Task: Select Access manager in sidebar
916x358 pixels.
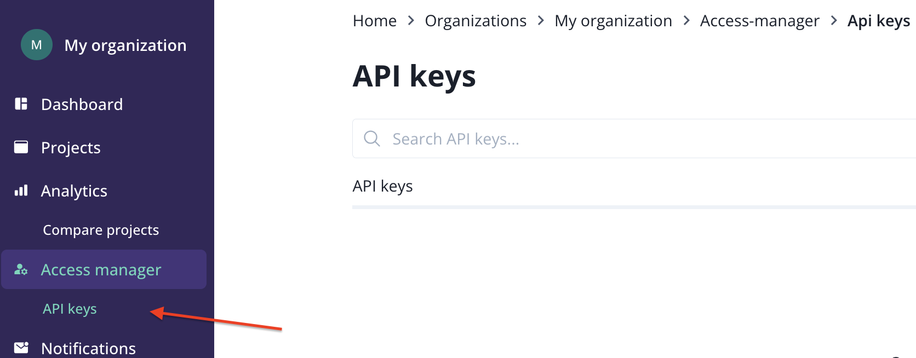Action: [101, 269]
